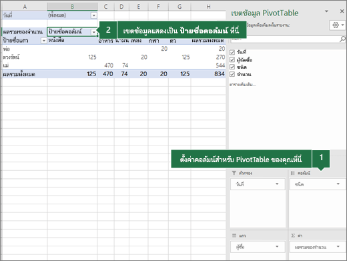347x261 pixels.
Task: Click the columns icon of คอลัมน์ area
Action: pyautogui.click(x=293, y=173)
